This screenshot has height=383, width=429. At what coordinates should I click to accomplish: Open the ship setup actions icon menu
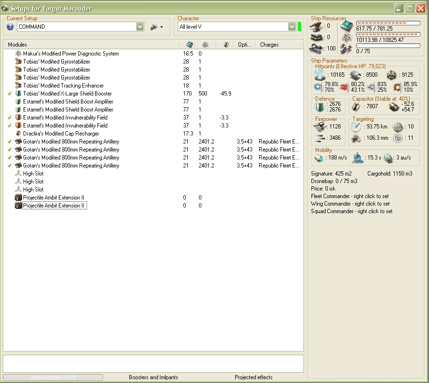(x=154, y=27)
